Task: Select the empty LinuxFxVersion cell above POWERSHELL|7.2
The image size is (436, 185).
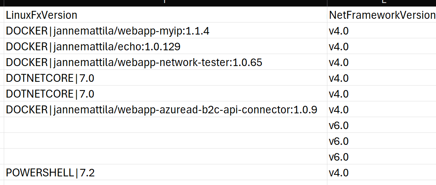Action: 165,156
